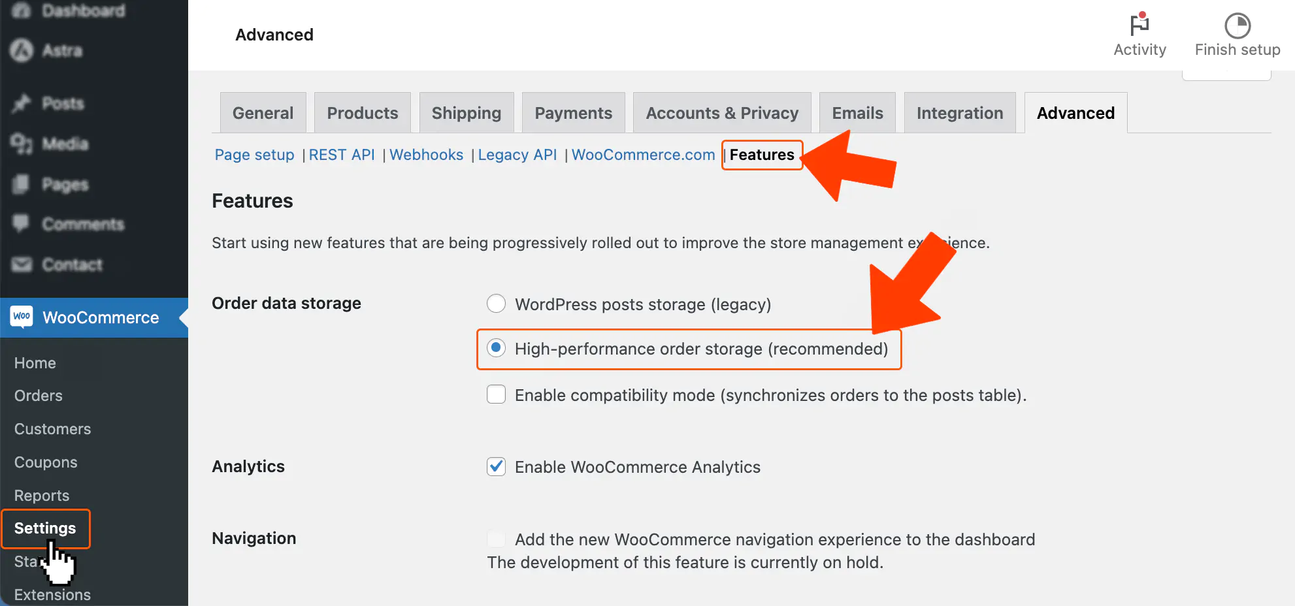Enable compatibility mode for order synchronization

tap(496, 394)
